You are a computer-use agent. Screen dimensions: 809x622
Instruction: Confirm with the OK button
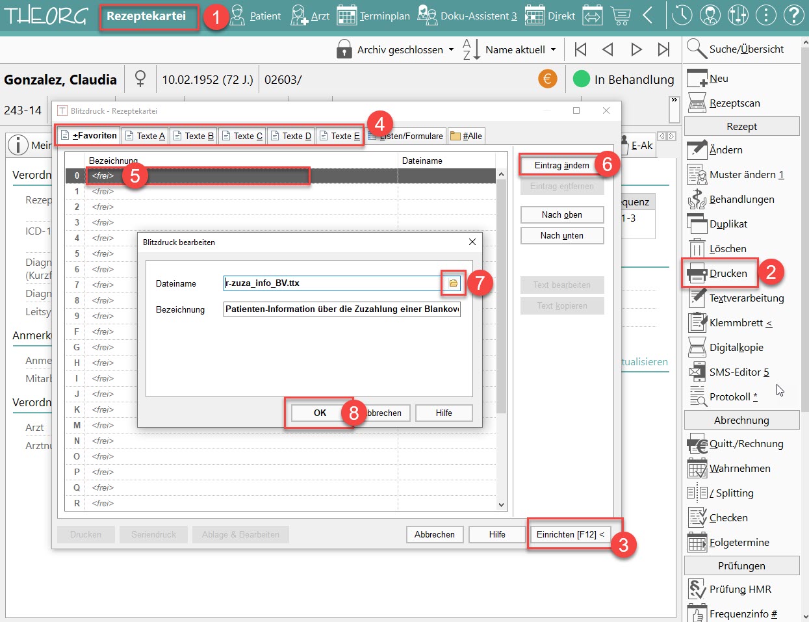tap(320, 413)
